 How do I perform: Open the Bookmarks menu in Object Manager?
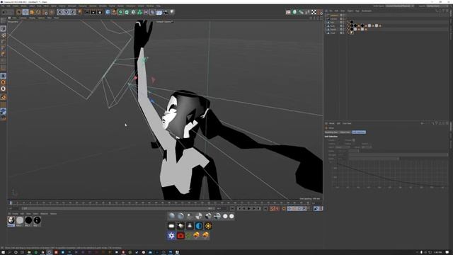click(367, 11)
